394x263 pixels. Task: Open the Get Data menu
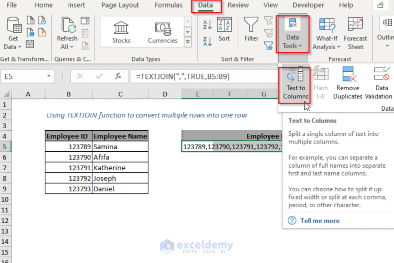(13, 33)
